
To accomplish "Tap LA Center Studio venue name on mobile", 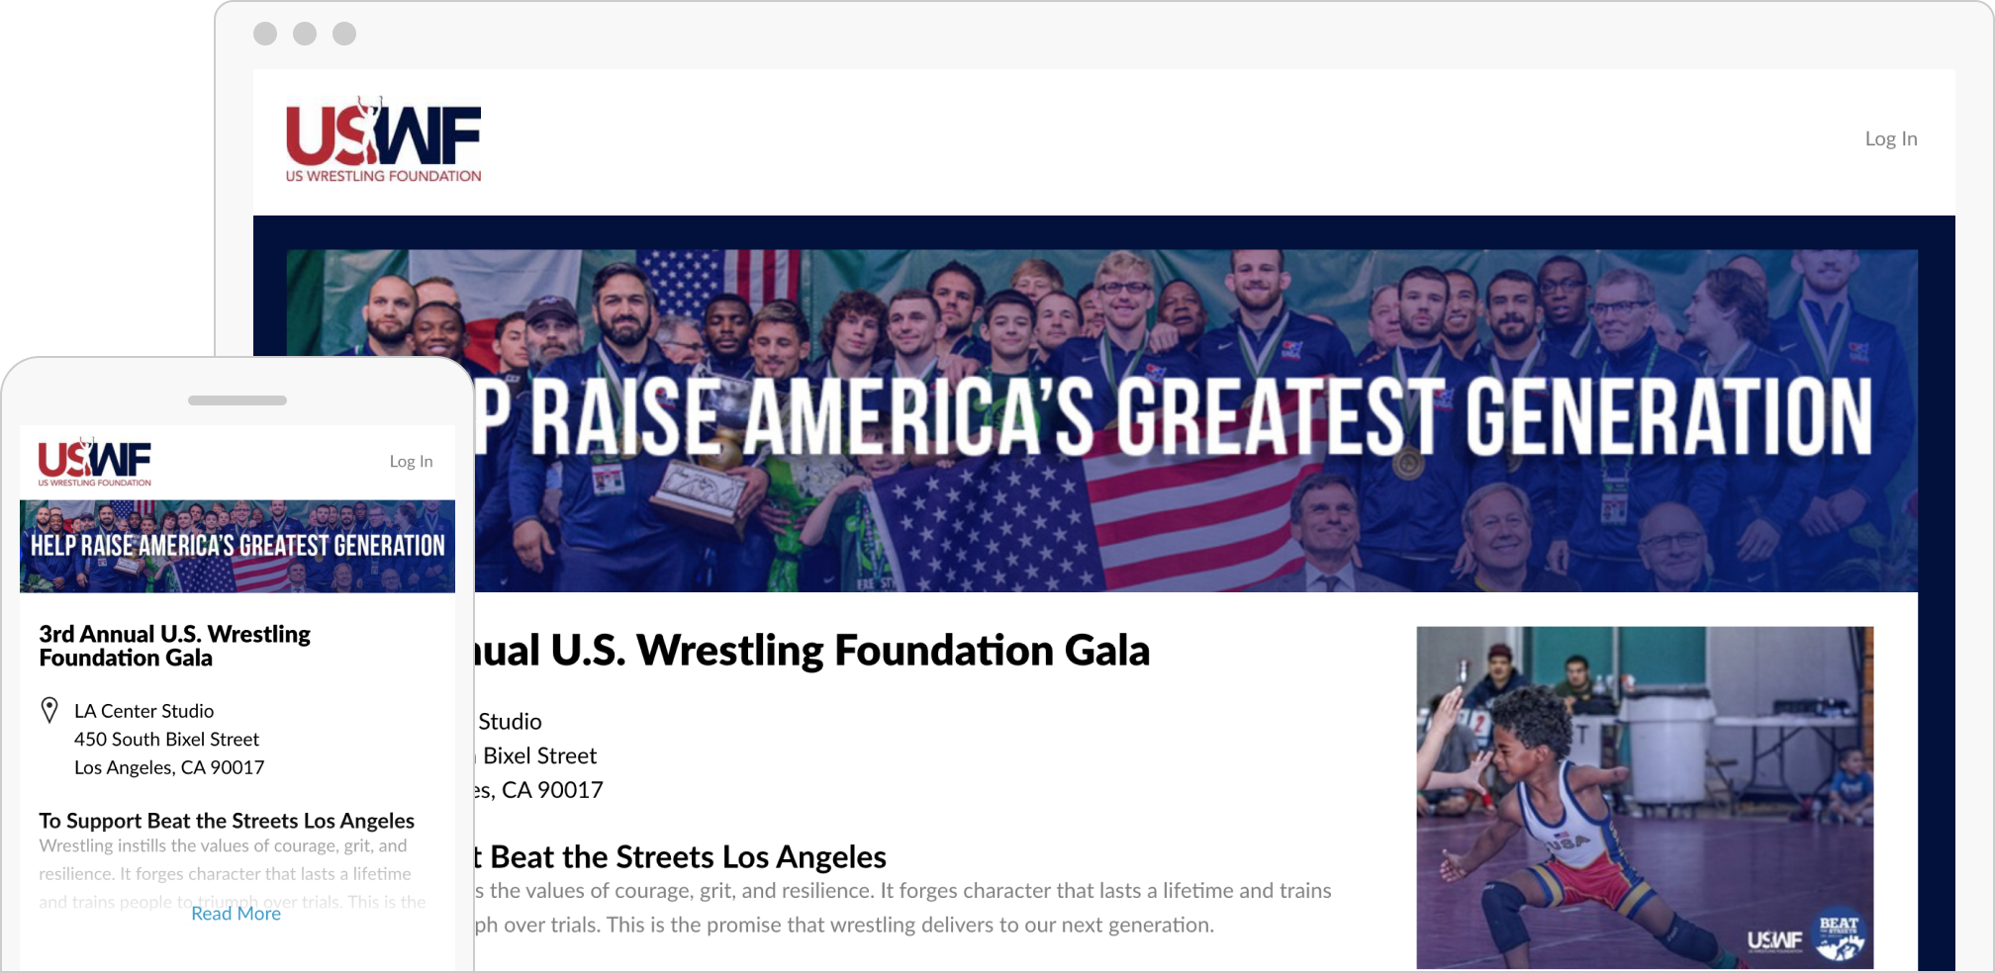I will click(143, 711).
